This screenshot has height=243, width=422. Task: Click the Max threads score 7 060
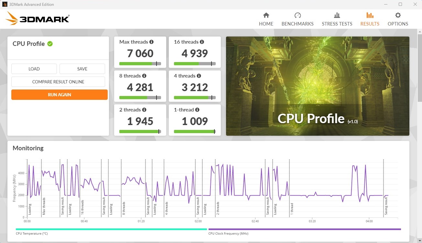click(x=140, y=53)
